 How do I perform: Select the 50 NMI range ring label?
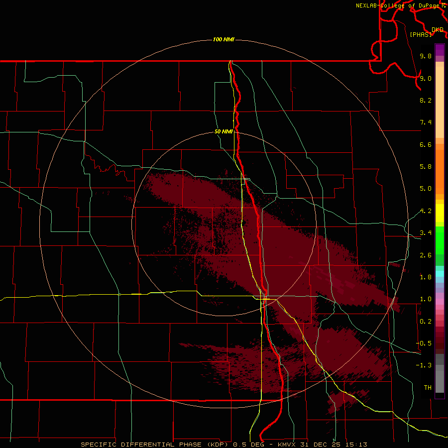tap(224, 131)
